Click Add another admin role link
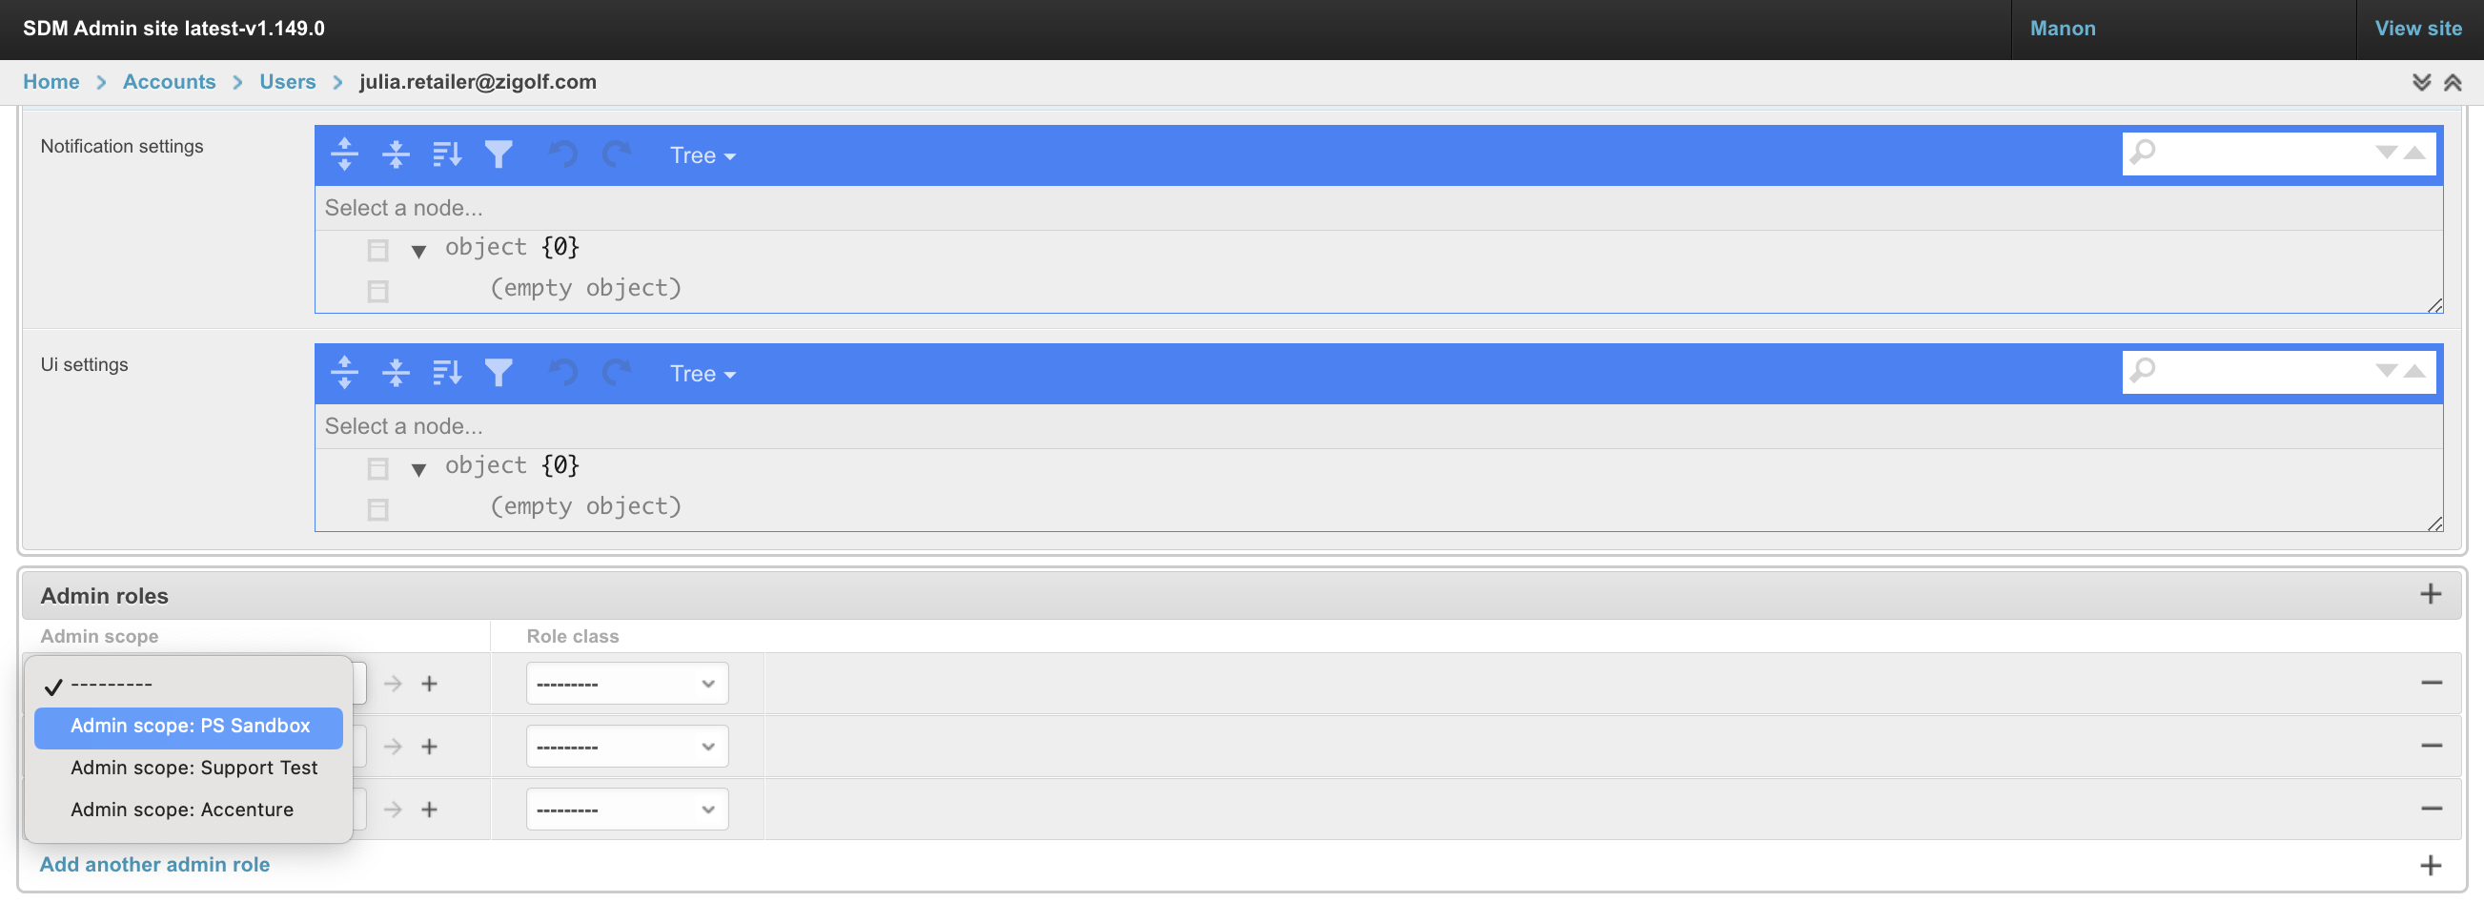2484x923 pixels. (154, 864)
